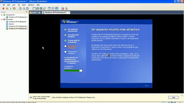Click the Full Screen mode toolbar icon

(x=37, y=8)
